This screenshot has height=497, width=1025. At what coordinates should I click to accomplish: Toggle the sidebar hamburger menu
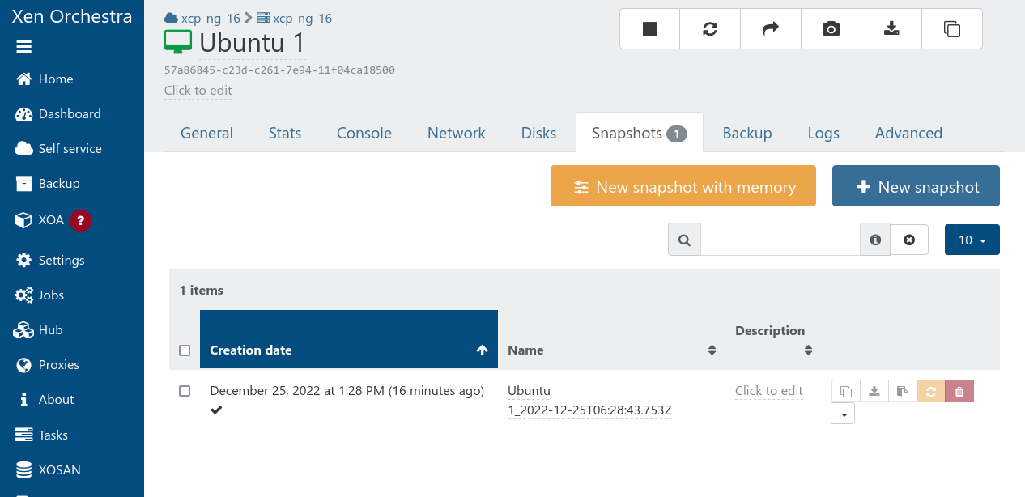(24, 47)
